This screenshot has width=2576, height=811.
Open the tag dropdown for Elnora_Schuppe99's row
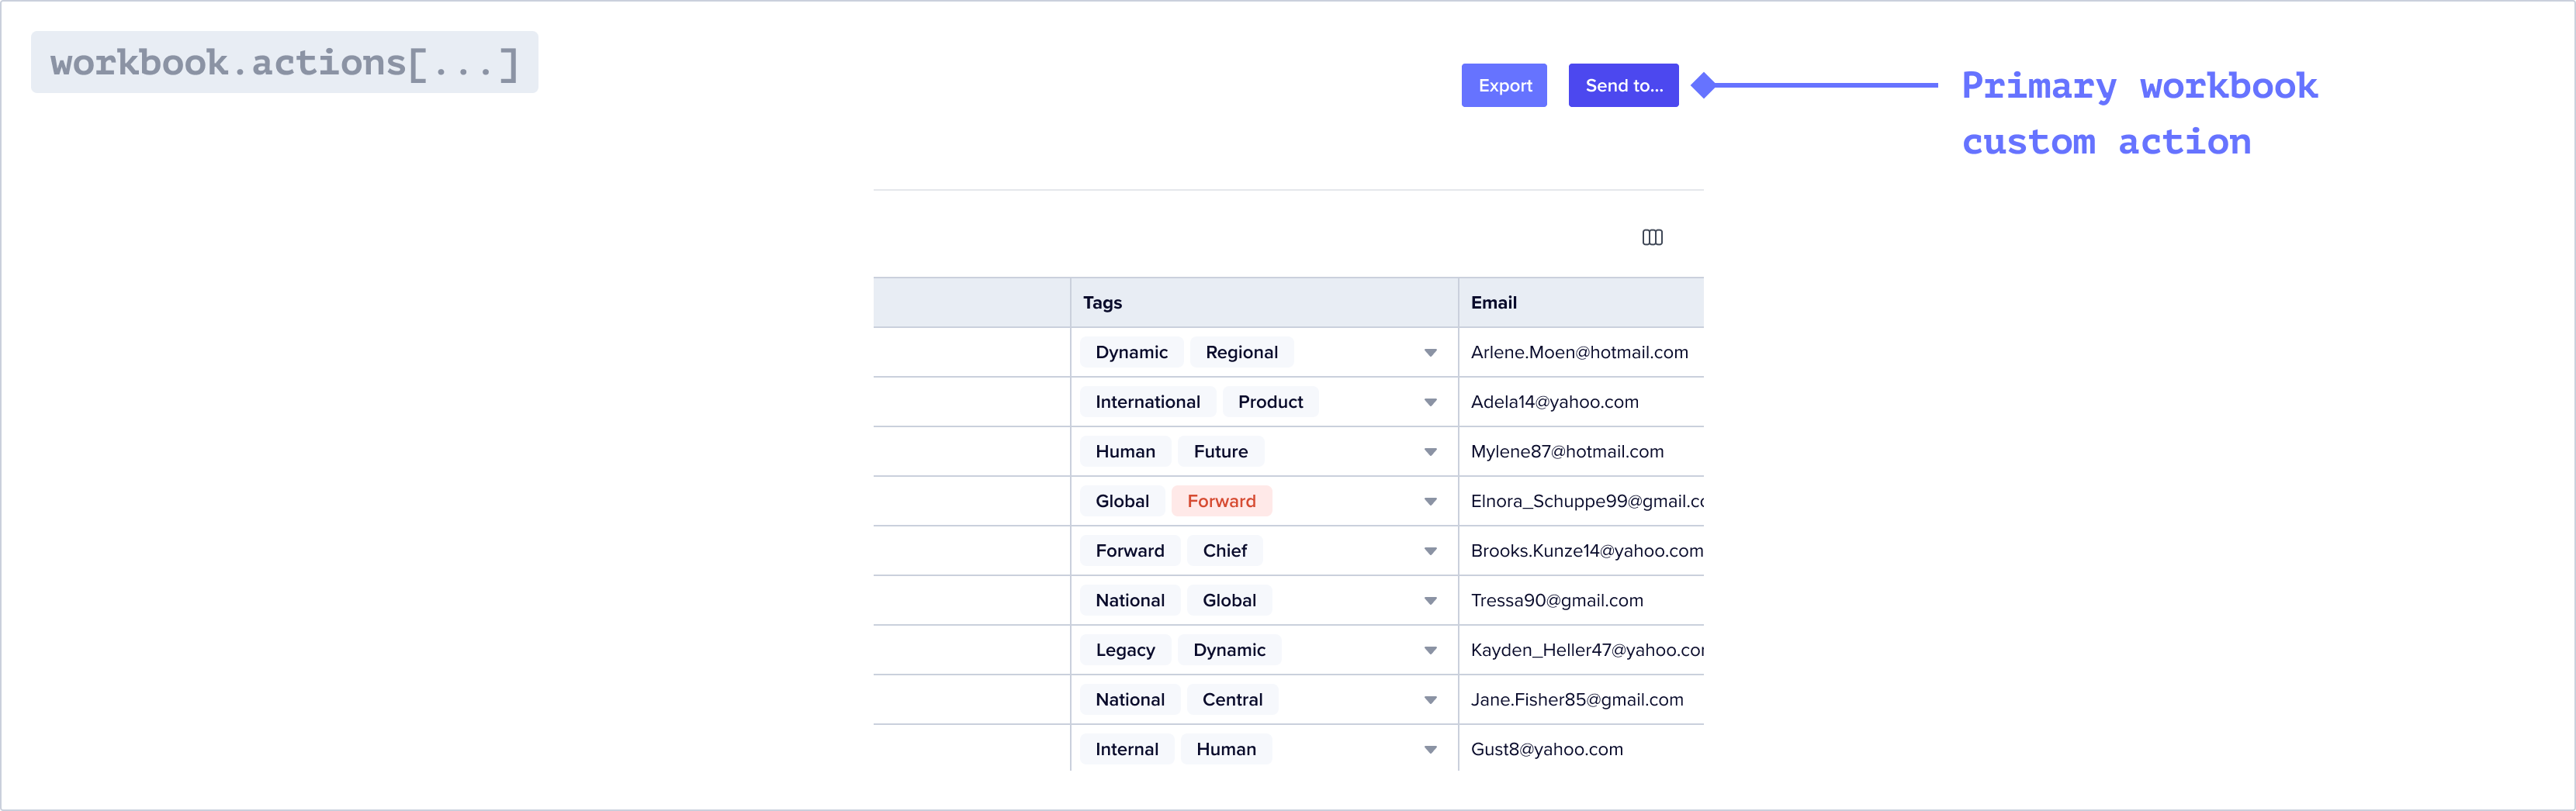[x=1431, y=500]
